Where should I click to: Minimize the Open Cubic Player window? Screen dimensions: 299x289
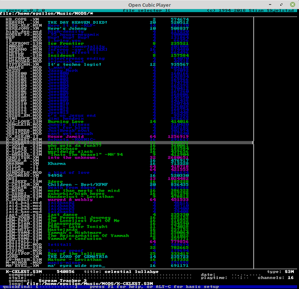270,4
